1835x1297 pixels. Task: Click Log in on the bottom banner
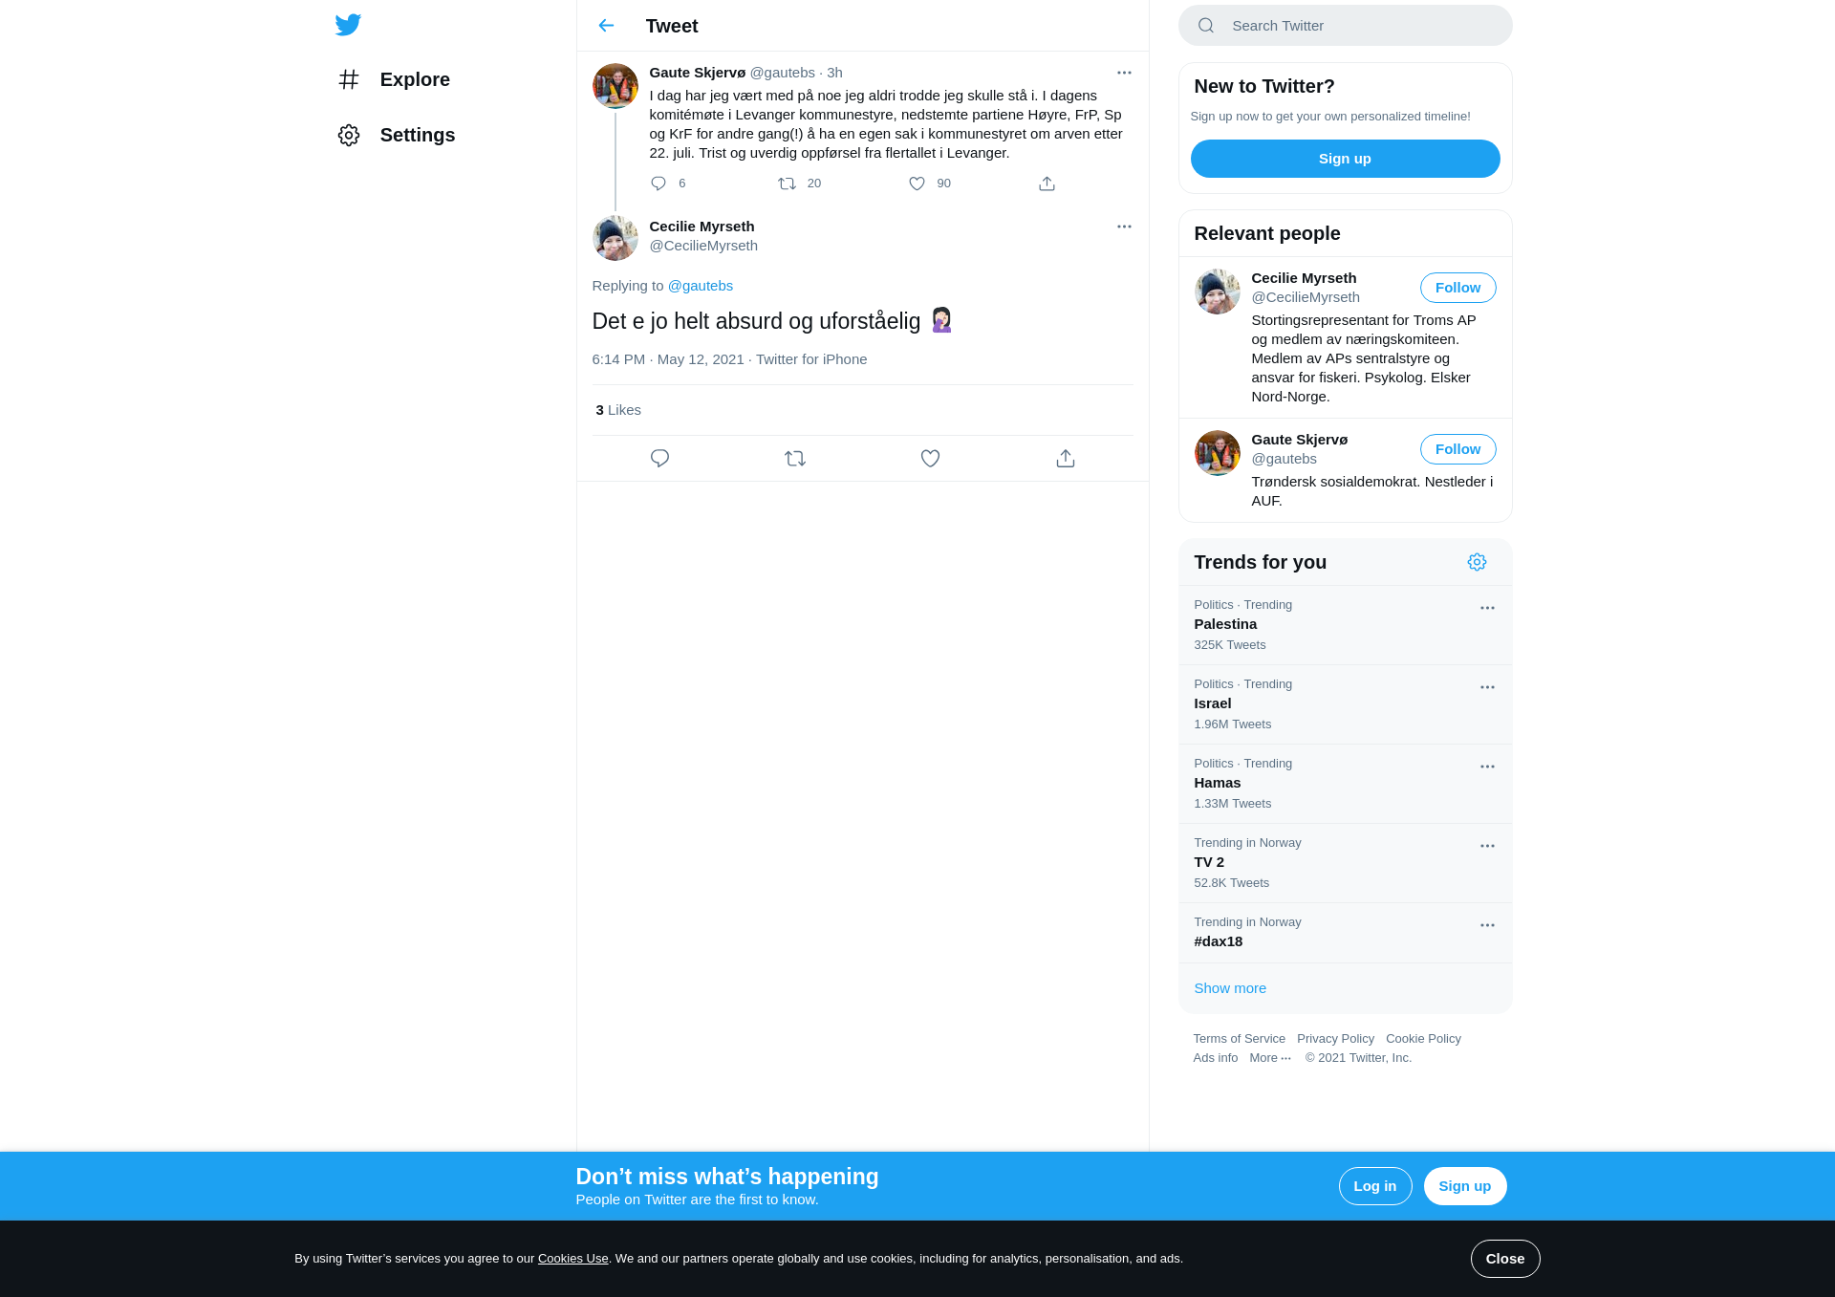pyautogui.click(x=1375, y=1186)
